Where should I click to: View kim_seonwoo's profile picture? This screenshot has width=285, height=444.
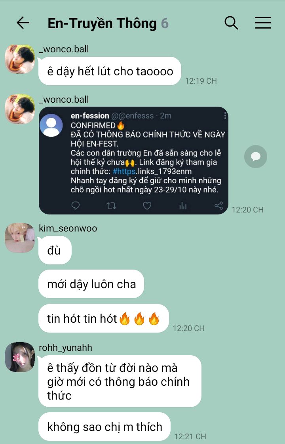pyautogui.click(x=20, y=238)
